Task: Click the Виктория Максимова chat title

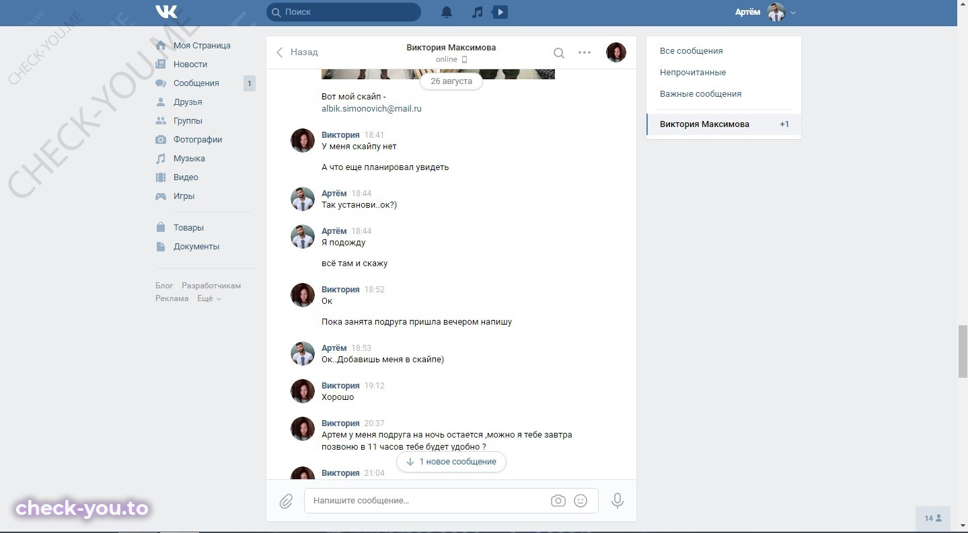Action: pyautogui.click(x=451, y=48)
